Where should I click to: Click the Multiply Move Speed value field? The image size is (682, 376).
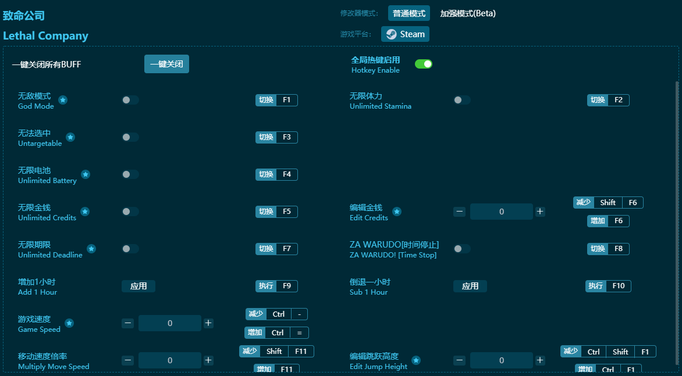[x=170, y=360]
